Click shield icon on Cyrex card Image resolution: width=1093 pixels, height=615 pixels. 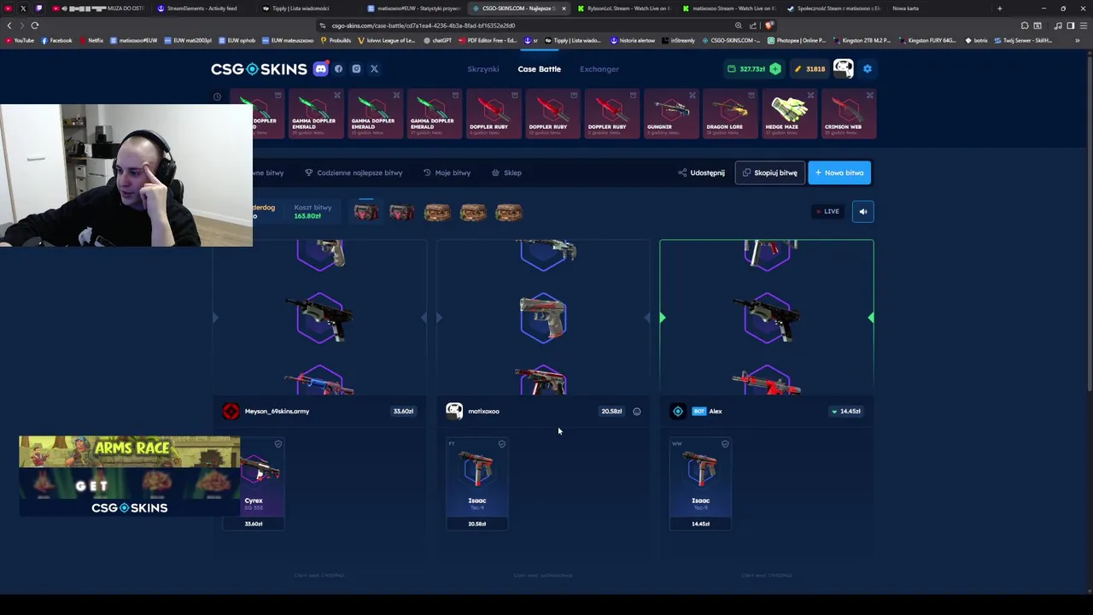point(278,444)
